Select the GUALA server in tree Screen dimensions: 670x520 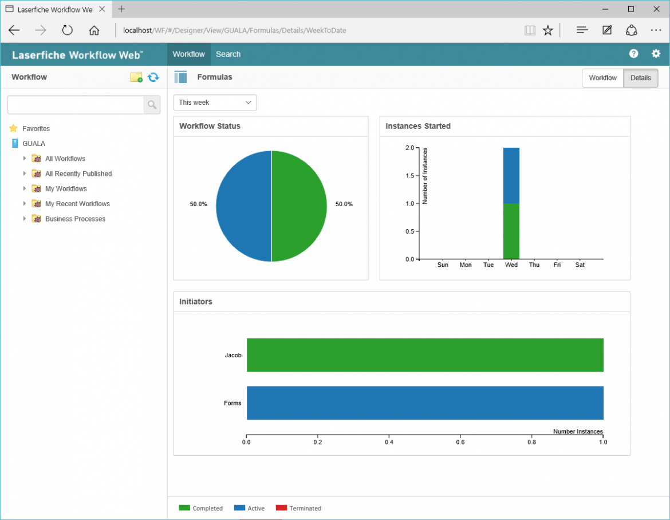pyautogui.click(x=33, y=144)
